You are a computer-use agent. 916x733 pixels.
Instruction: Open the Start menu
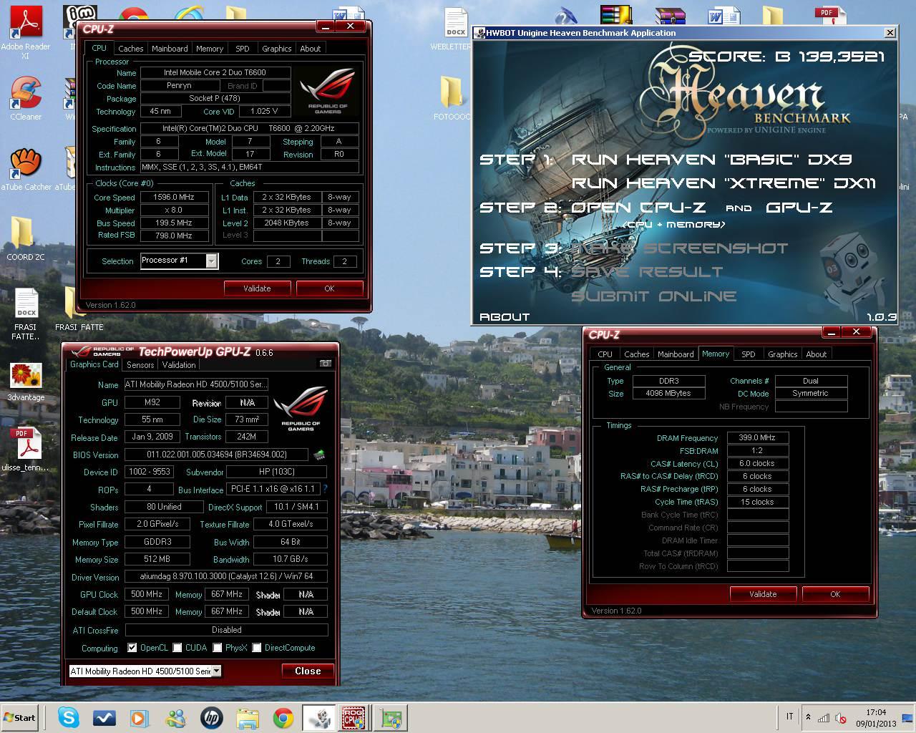[20, 717]
